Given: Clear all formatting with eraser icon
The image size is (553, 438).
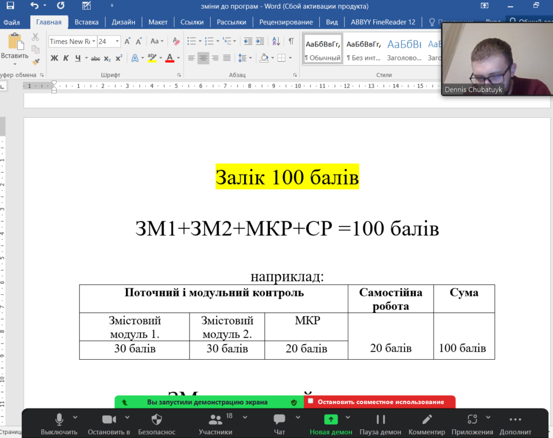Looking at the screenshot, I should coord(176,41).
